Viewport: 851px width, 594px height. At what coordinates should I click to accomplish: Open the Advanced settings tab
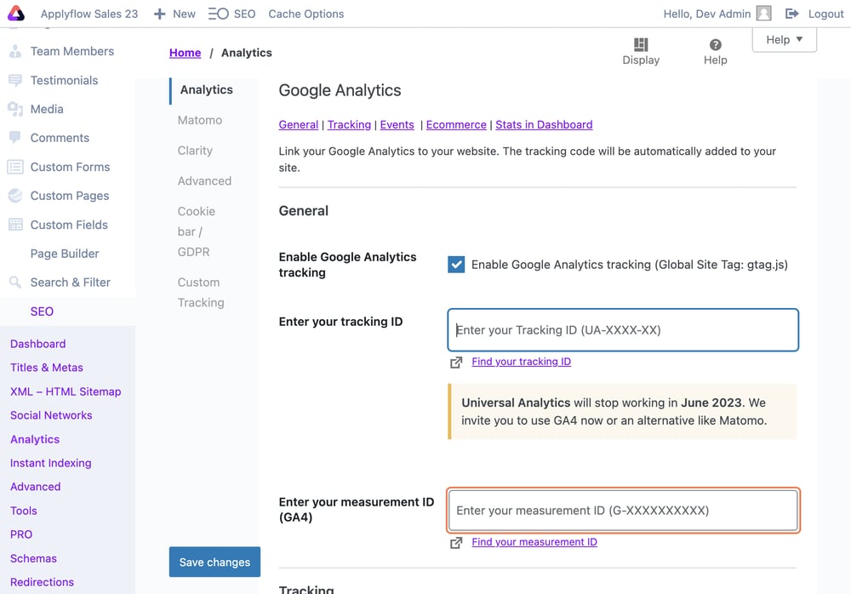coord(204,180)
